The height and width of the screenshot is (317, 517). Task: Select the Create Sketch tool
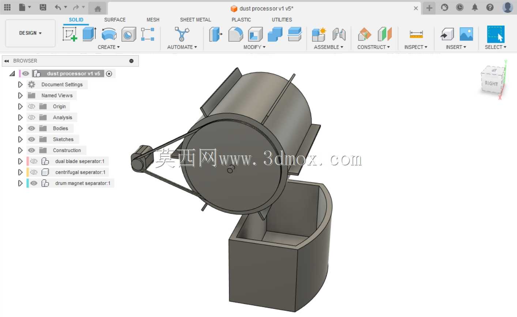tap(70, 34)
